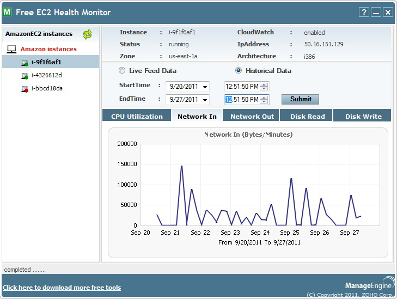397x299 pixels.
Task: Select instance i-bbcd18da in the tree
Action: pos(47,88)
